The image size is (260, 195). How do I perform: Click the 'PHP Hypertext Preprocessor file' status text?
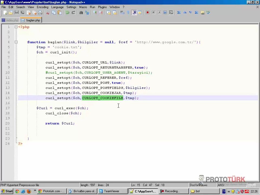point(20,185)
